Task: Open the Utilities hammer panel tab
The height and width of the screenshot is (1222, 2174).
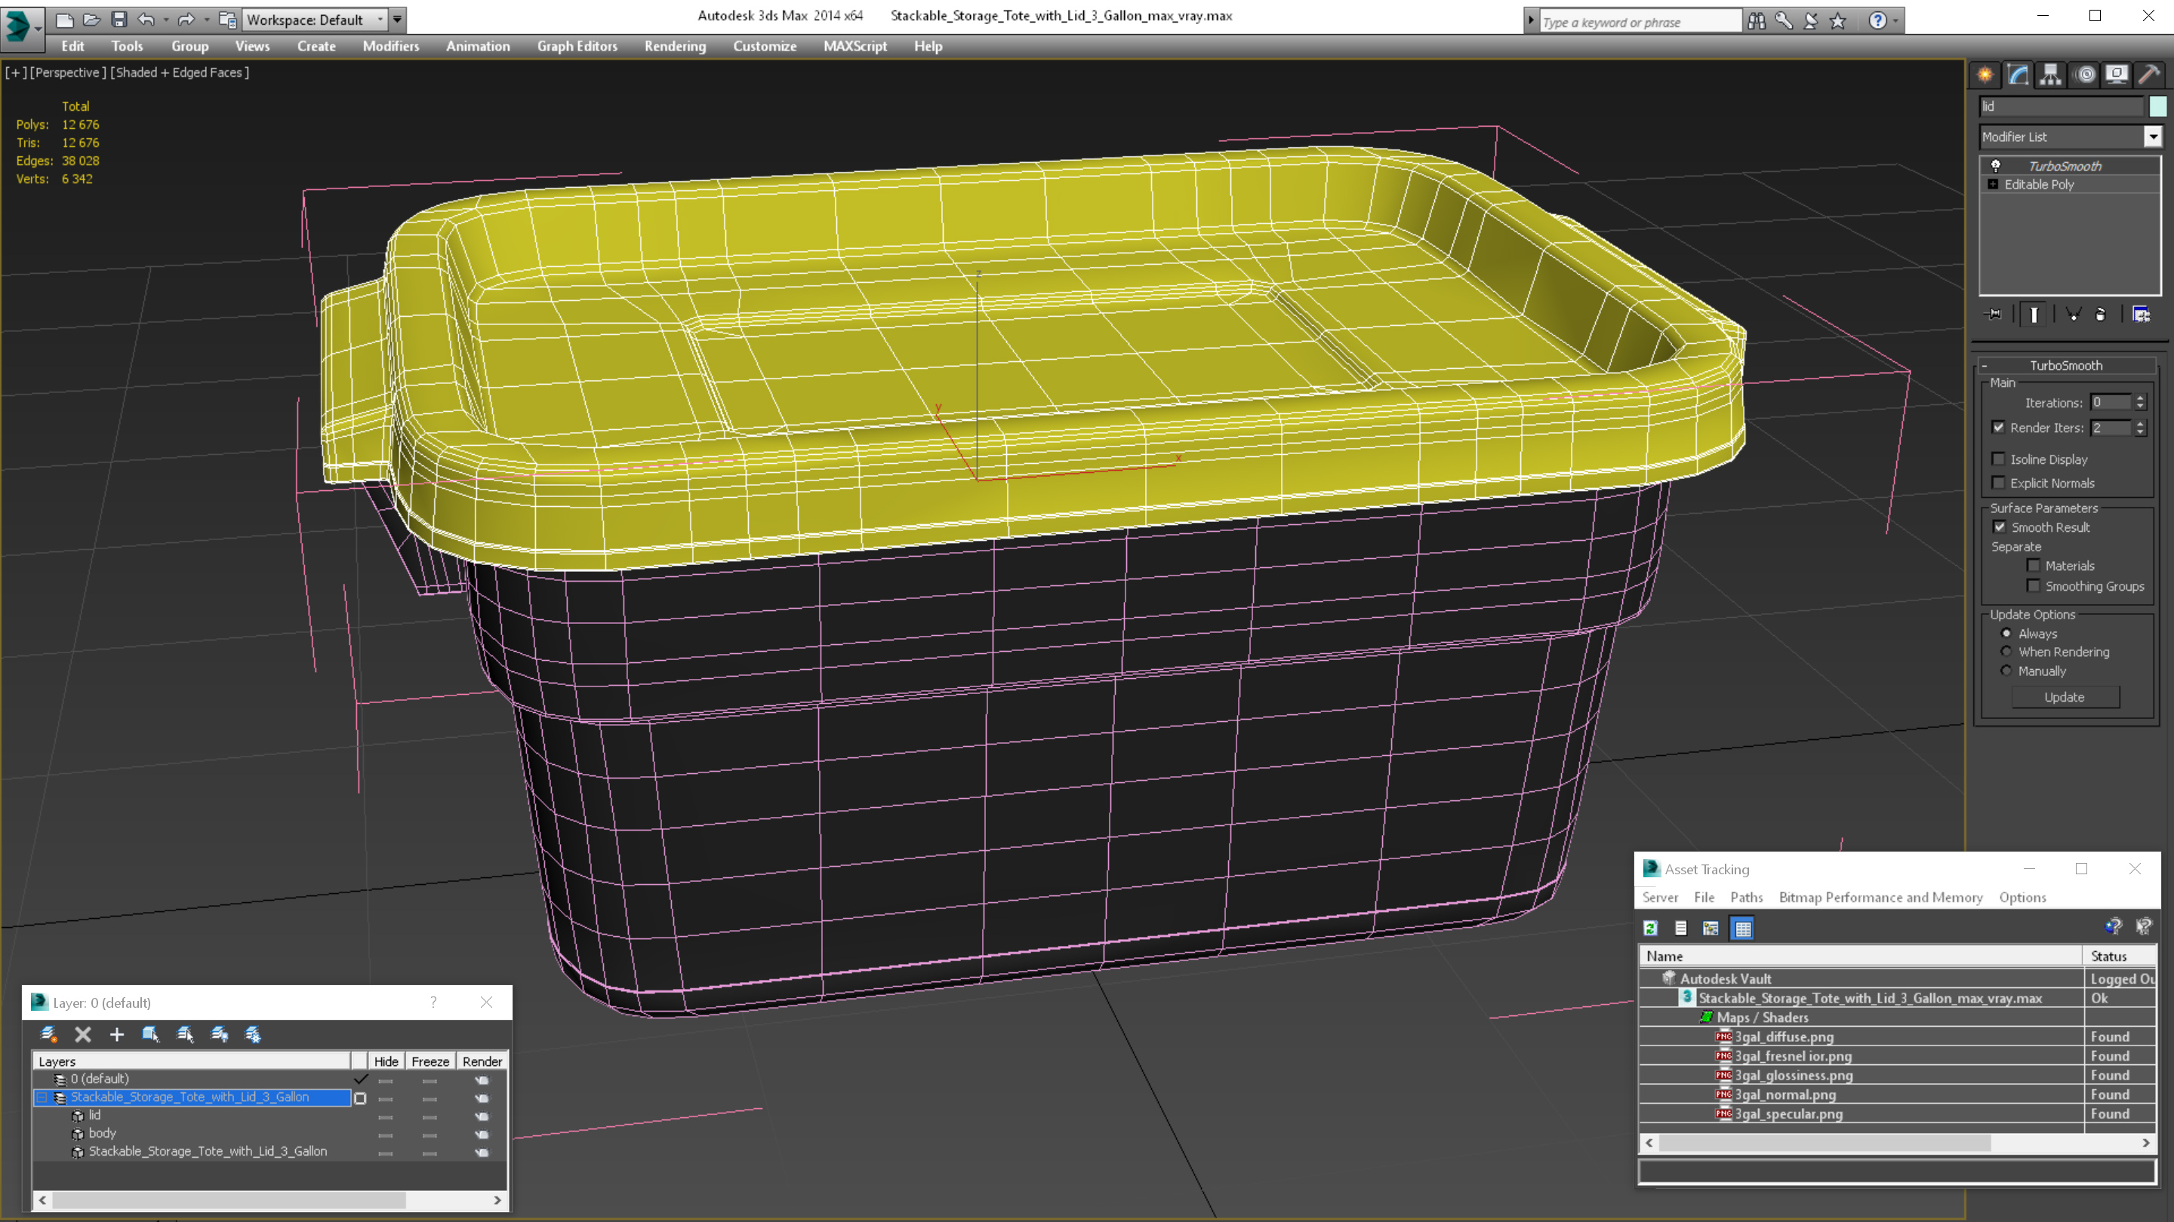Action: pos(2150,74)
